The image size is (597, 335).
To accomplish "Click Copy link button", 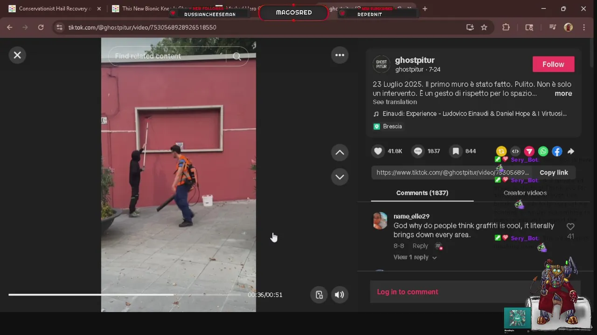I will 554,173.
